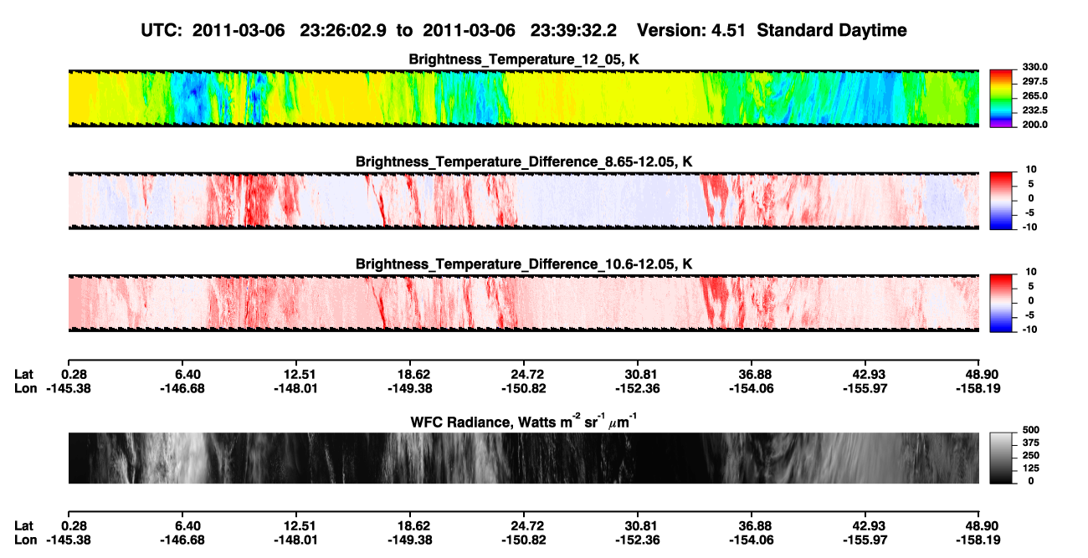Click the grayscale colorbar of WFC Radiance
The image size is (1088, 558).
(x=1002, y=458)
